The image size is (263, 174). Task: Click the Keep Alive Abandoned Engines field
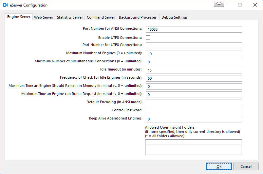(194, 119)
